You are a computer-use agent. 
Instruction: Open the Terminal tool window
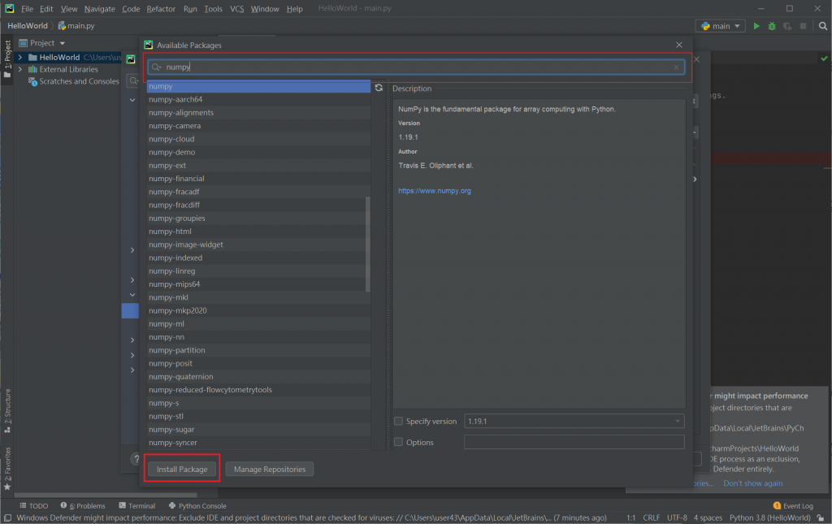(136, 505)
